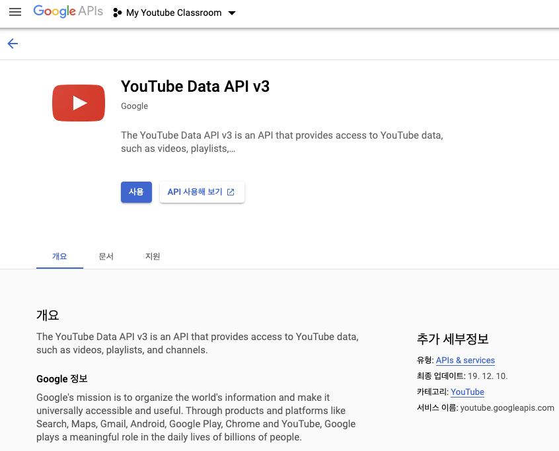Switch to the 문서 tab
This screenshot has width=559, height=451.
106,256
